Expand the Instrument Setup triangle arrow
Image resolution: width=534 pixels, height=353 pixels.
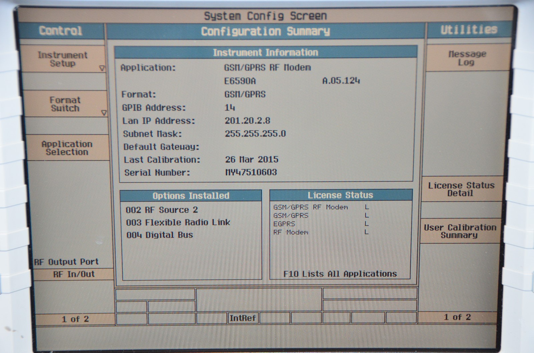point(102,68)
